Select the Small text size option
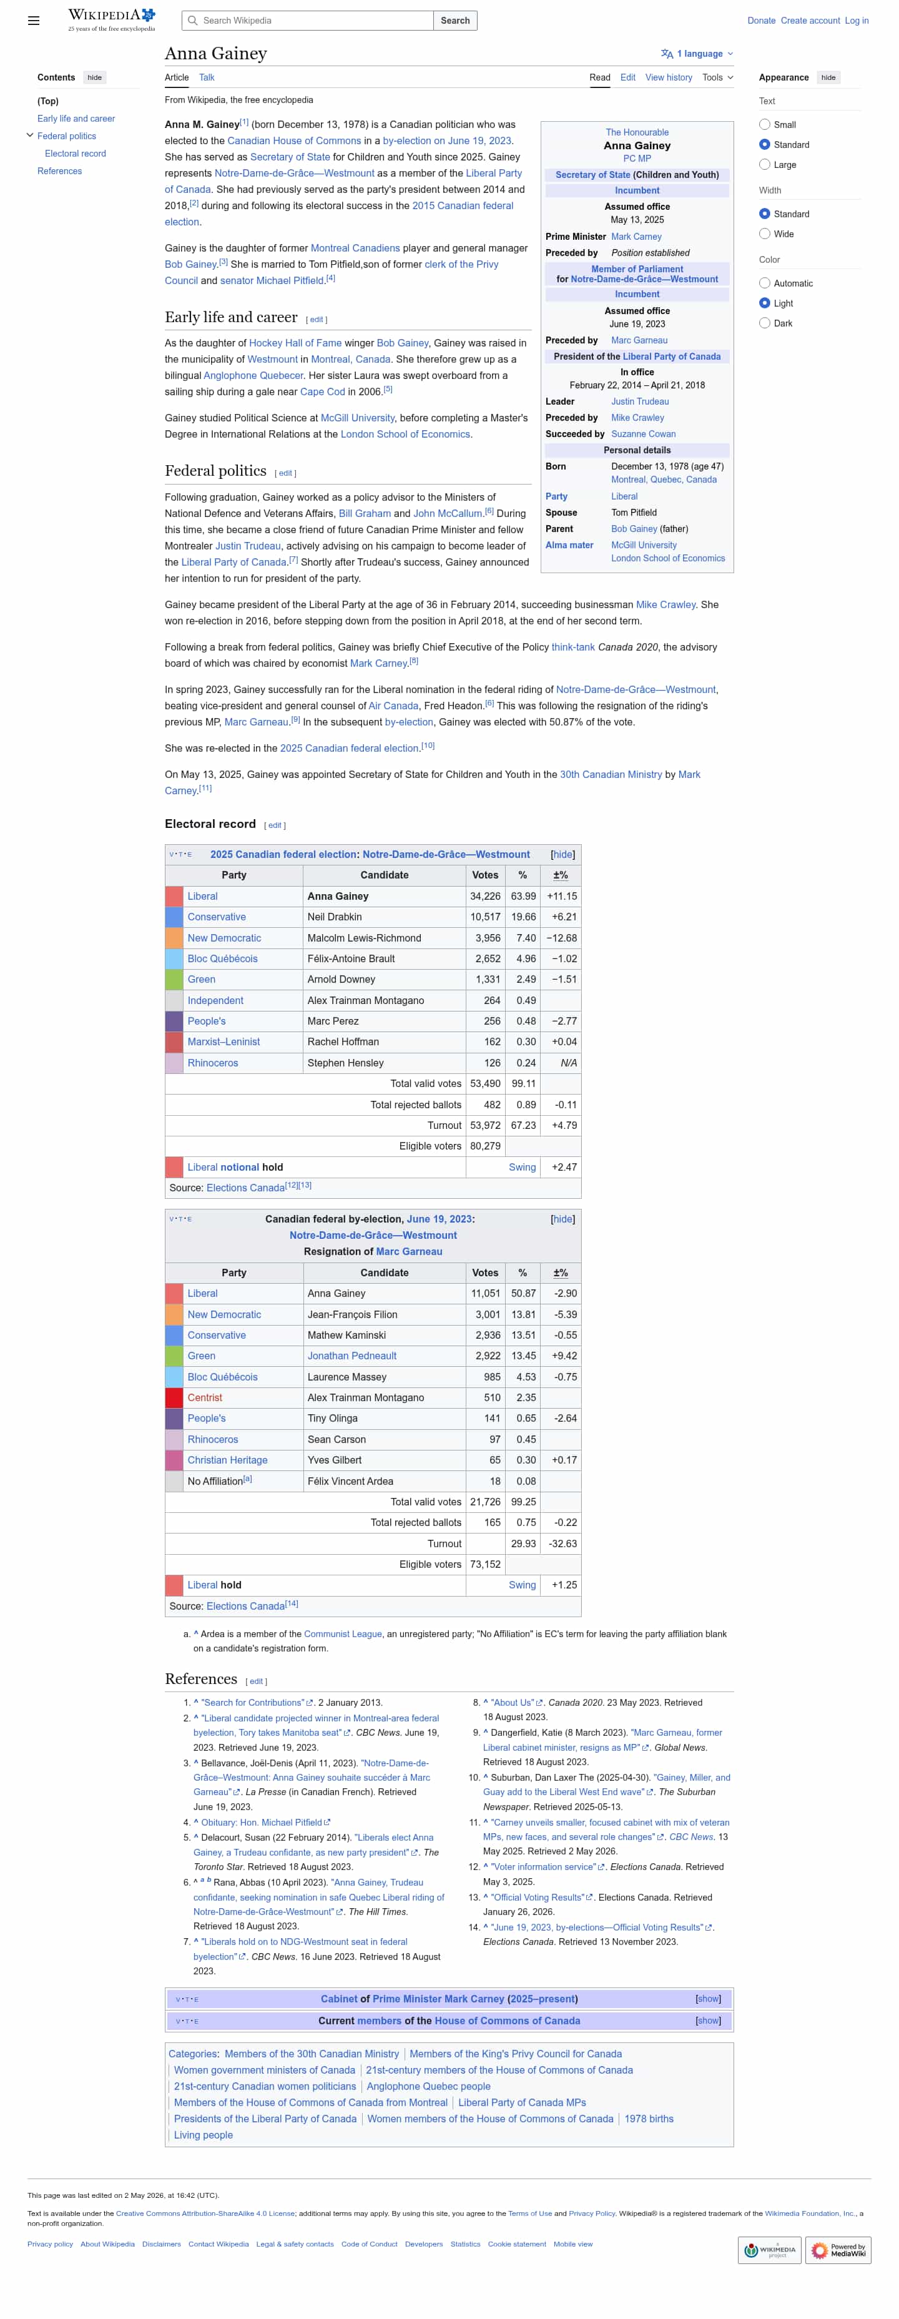The image size is (899, 2319). coord(764,125)
